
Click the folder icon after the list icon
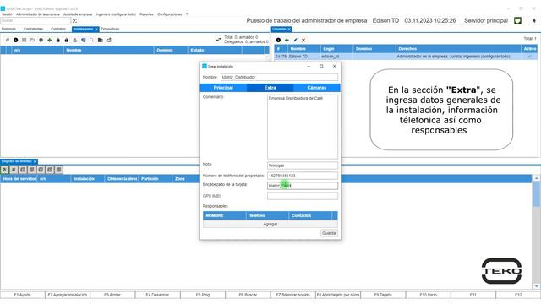pos(32,40)
